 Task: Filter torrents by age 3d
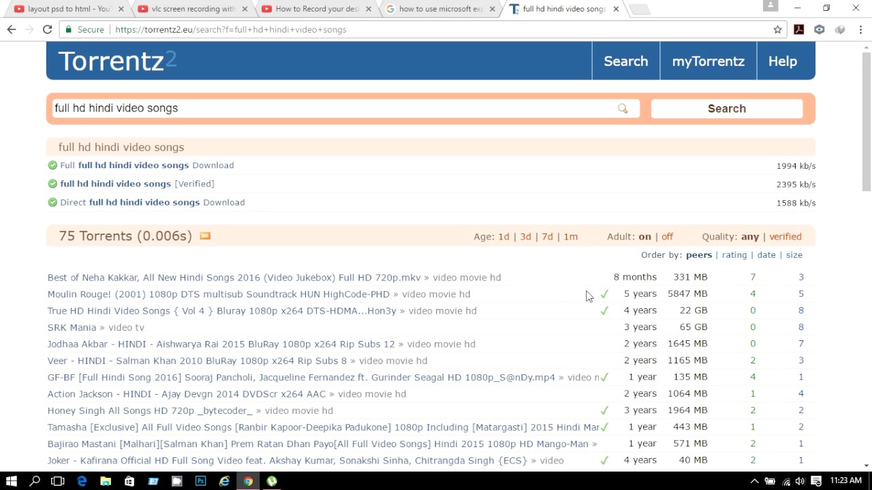(x=525, y=237)
